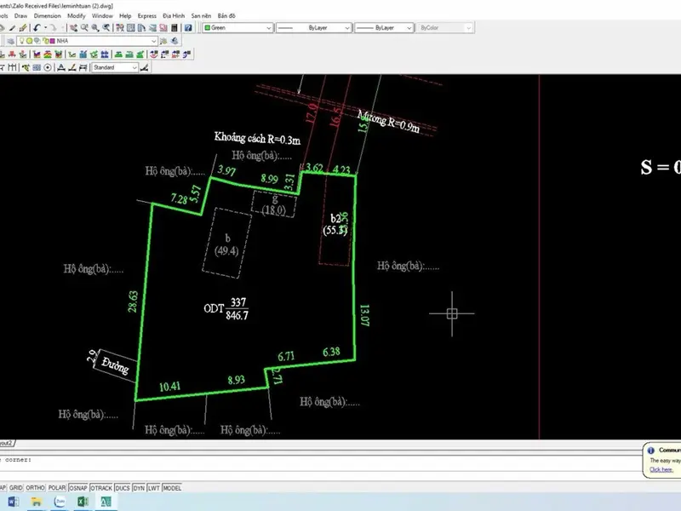Toggle ORTHO mode in status bar
The image size is (681, 511).
[x=35, y=488]
